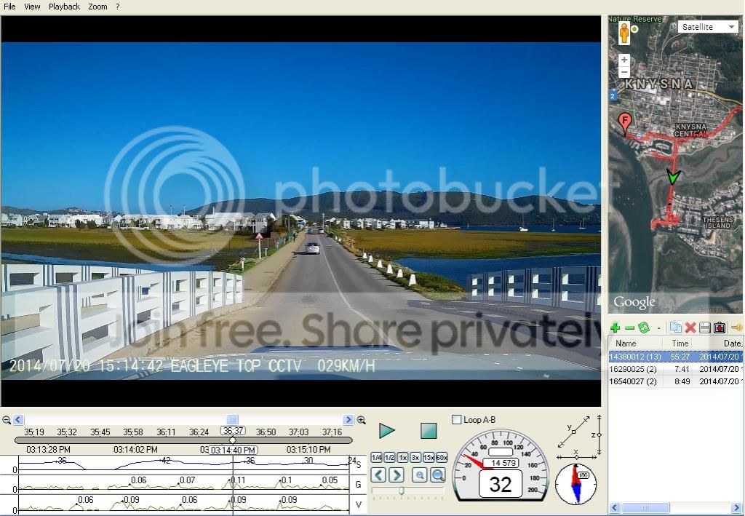
Task: Click the timeline scroll thumb above 36:37
Action: [x=232, y=419]
